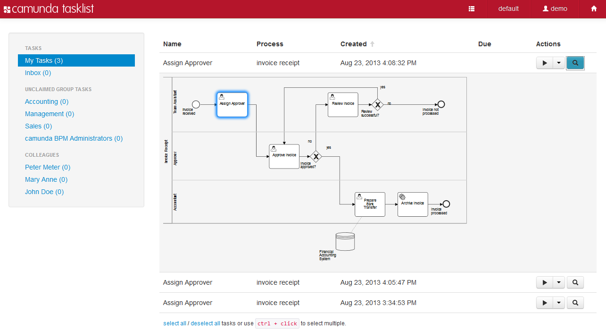Click the list view icon in header

tap(472, 9)
